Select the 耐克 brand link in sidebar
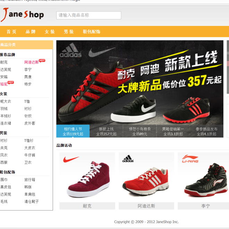The image size is (229, 229). click(4, 62)
